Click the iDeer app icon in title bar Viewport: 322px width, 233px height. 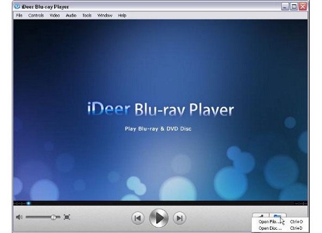[17, 7]
